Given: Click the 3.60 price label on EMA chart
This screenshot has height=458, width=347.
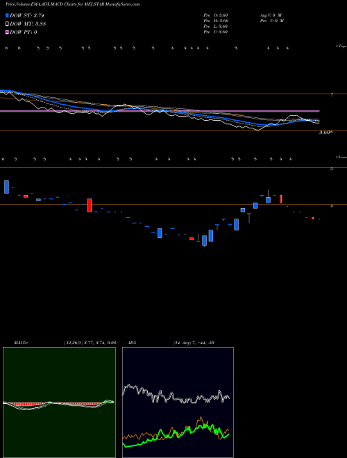Looking at the screenshot, I should (x=325, y=133).
